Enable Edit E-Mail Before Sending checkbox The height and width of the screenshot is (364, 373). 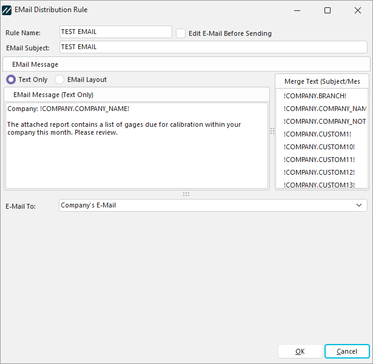(181, 33)
